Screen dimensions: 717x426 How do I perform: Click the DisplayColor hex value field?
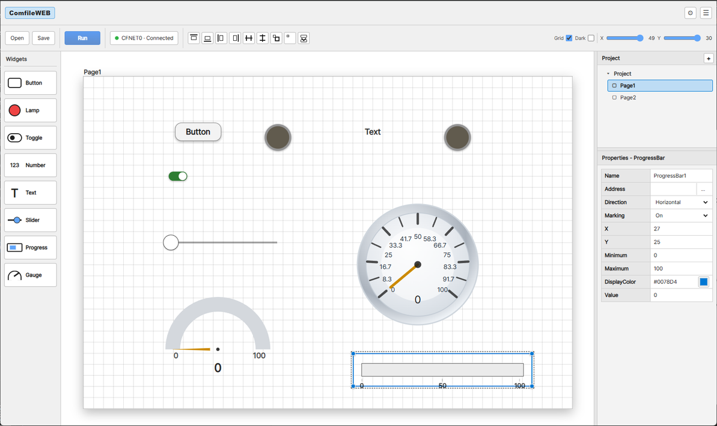tap(674, 282)
